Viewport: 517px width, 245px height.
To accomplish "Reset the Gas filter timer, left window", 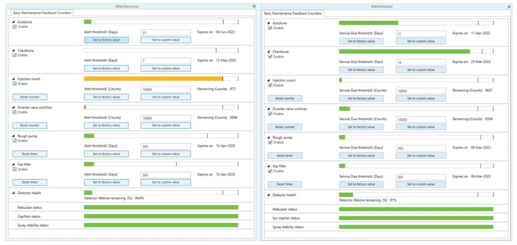I will [x=30, y=182].
